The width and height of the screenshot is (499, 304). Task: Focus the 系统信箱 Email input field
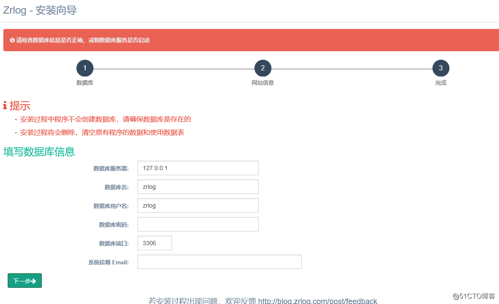coord(219,262)
